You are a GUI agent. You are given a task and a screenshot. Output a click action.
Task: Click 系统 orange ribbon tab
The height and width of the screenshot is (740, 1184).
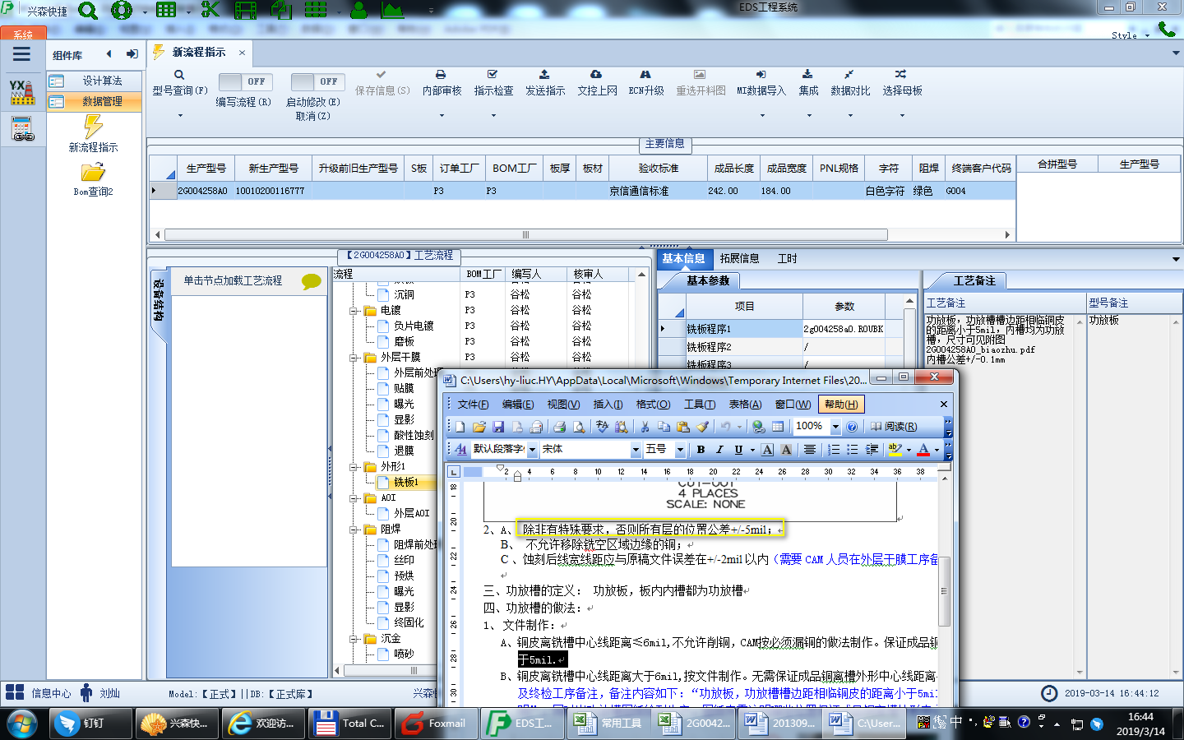coord(23,34)
